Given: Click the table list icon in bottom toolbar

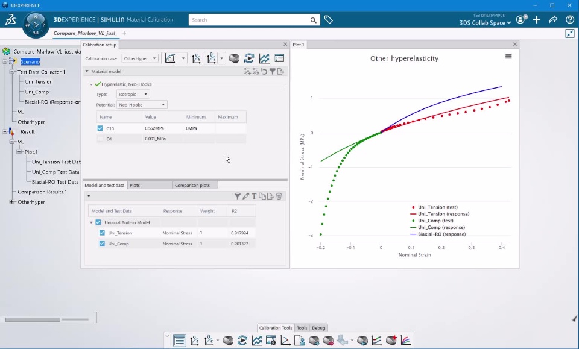Looking at the screenshot, I should [x=180, y=340].
